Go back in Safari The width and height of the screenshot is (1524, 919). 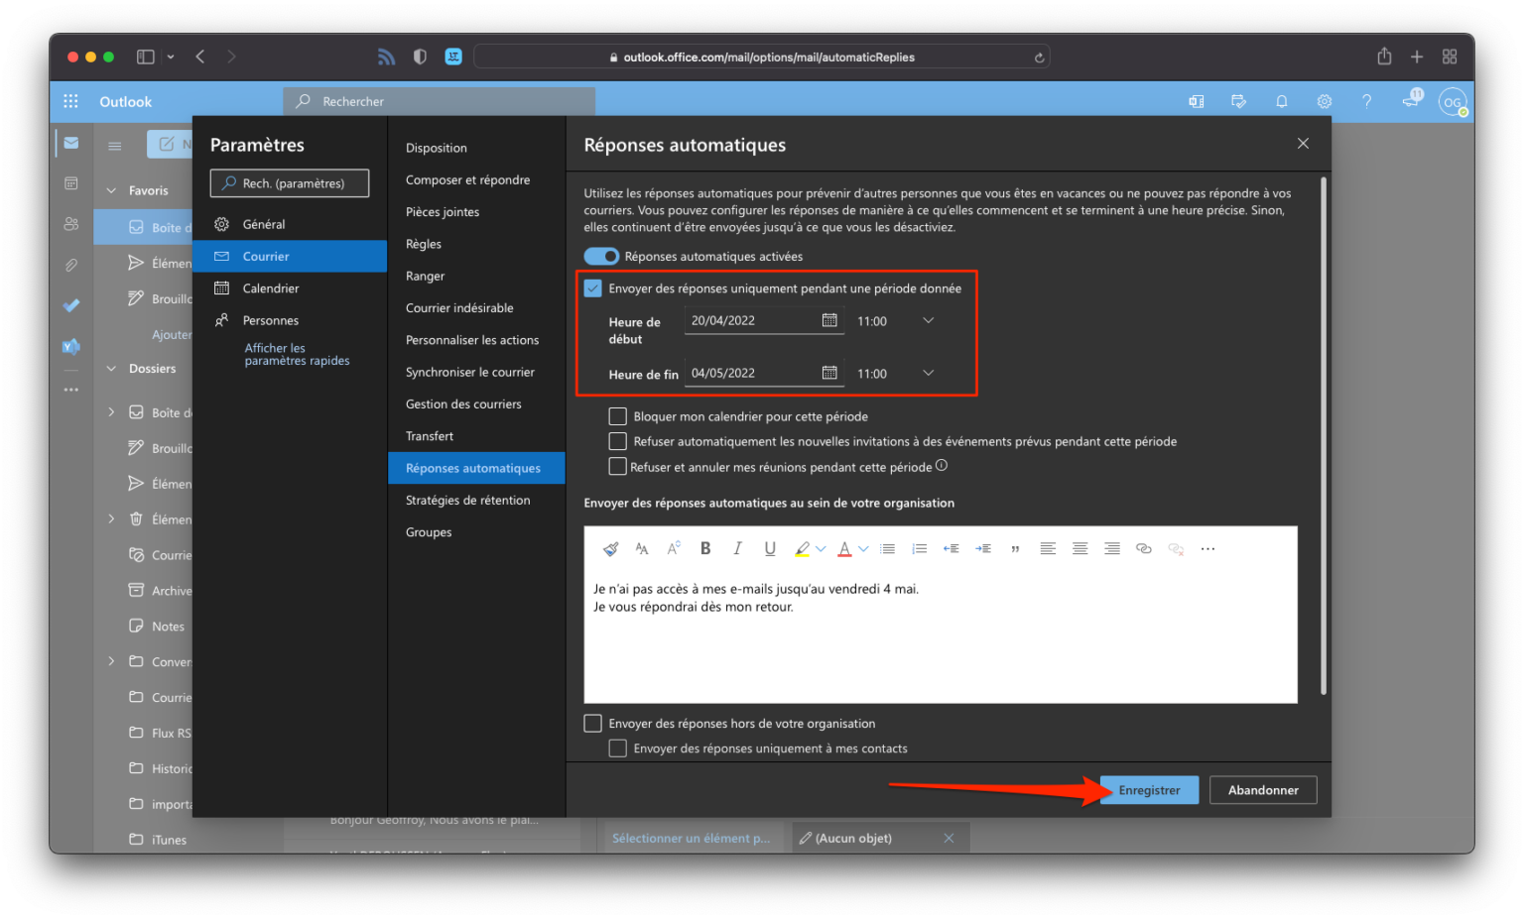pos(200,57)
